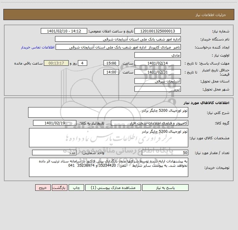Click the بازگشت back button

click(59, 187)
